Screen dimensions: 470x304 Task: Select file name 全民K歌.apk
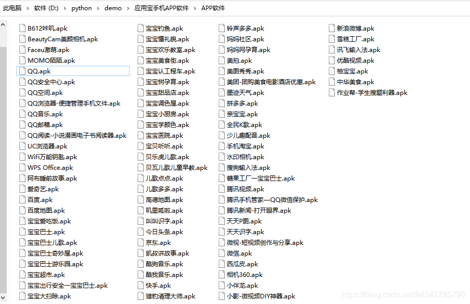[x=245, y=125]
